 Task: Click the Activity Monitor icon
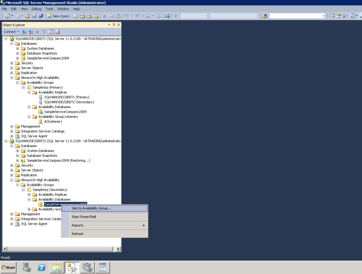pyautogui.click(x=167, y=16)
